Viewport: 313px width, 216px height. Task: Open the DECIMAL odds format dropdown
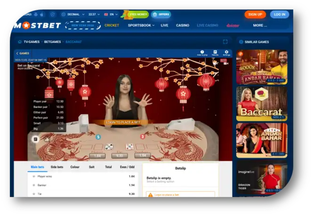pos(73,15)
